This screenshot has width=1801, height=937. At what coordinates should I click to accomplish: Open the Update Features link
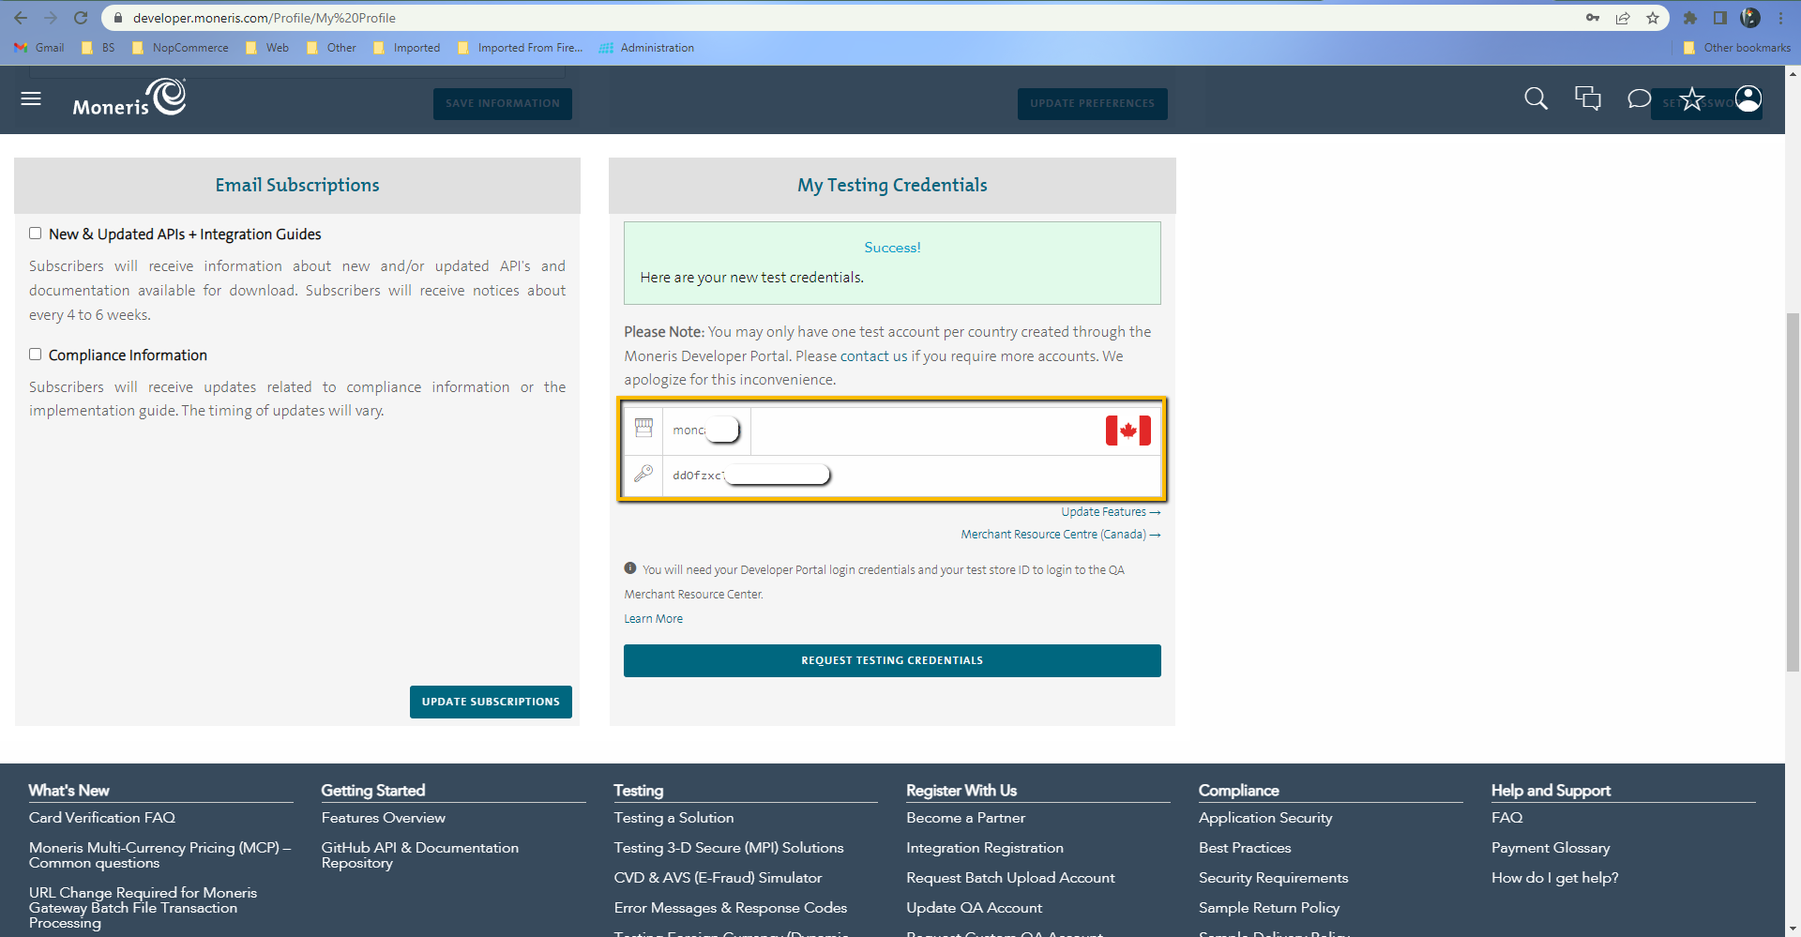tap(1111, 512)
